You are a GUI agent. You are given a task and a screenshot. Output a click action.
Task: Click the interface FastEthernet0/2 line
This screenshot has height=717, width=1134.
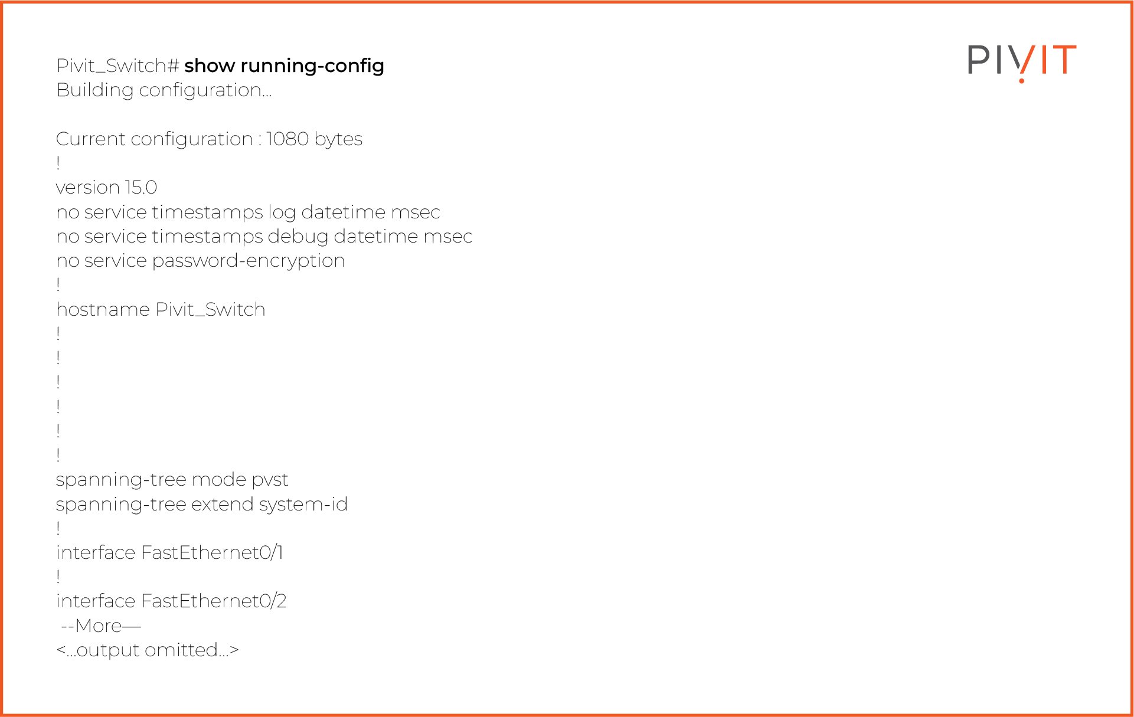tap(171, 601)
